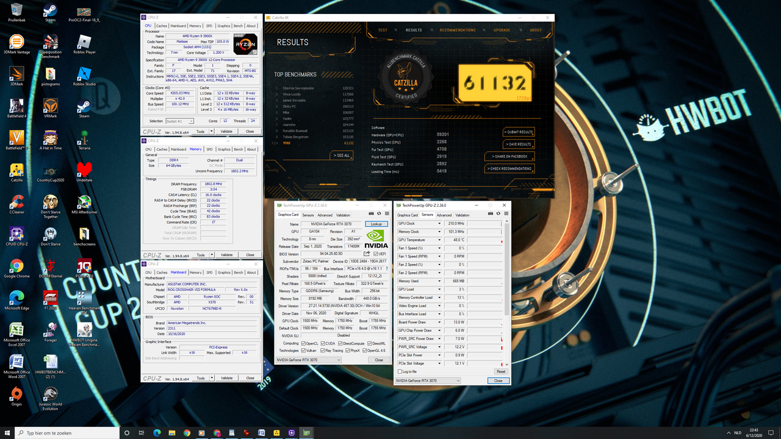
Task: Click SEE ALL under Top Benchmarks
Action: pyautogui.click(x=342, y=155)
